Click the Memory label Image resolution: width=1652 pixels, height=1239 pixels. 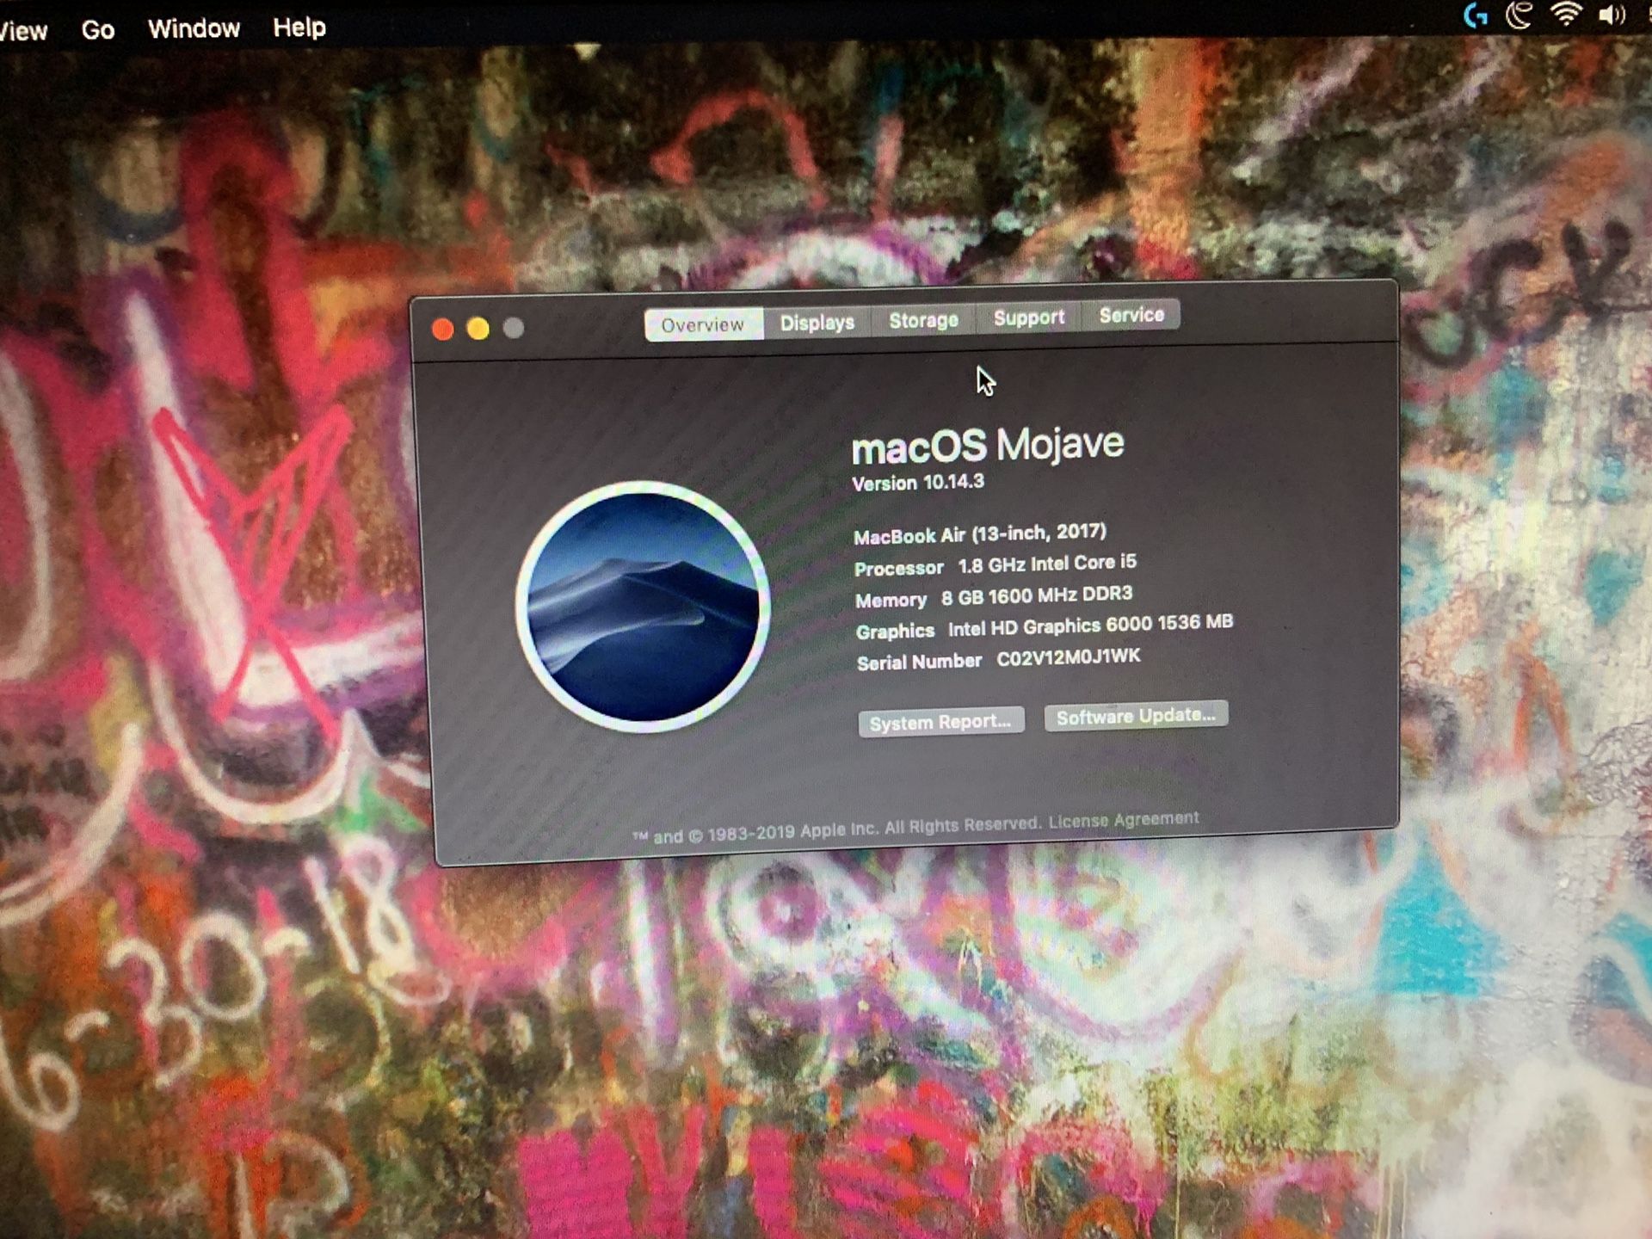[891, 601]
